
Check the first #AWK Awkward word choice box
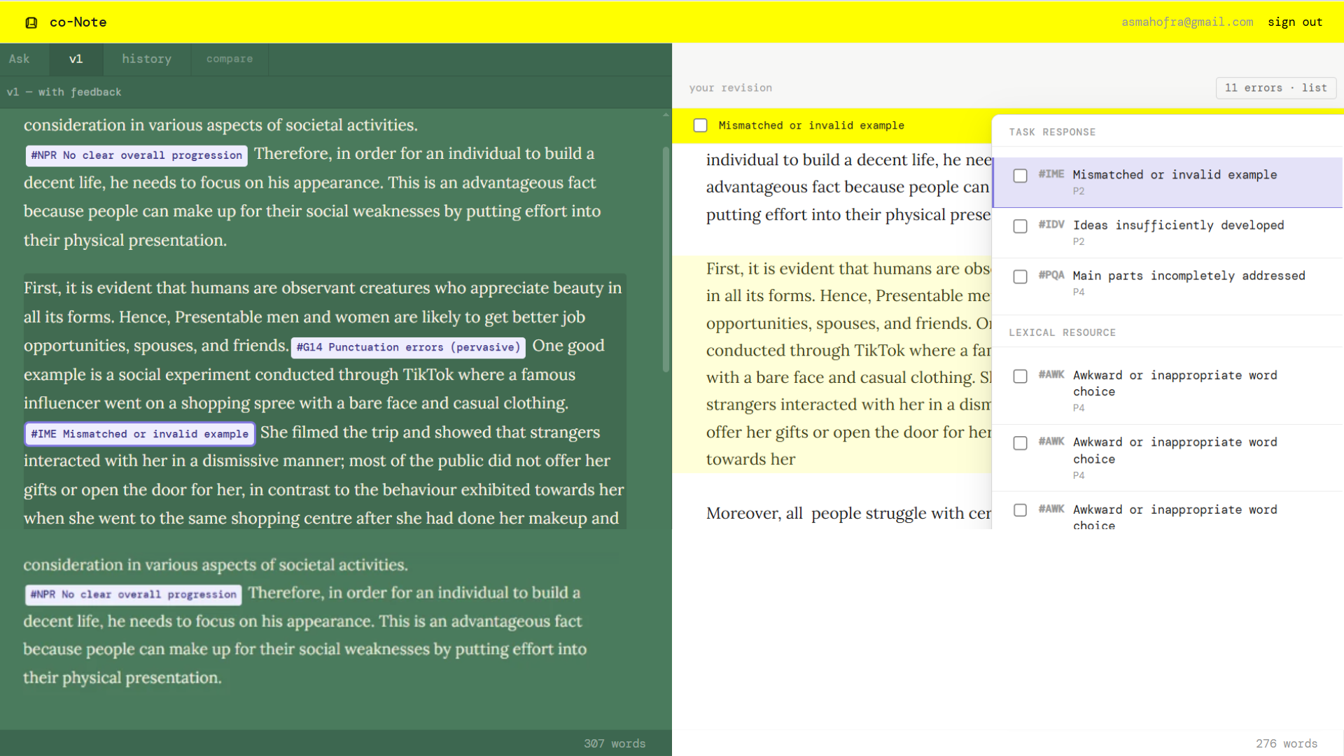1021,377
